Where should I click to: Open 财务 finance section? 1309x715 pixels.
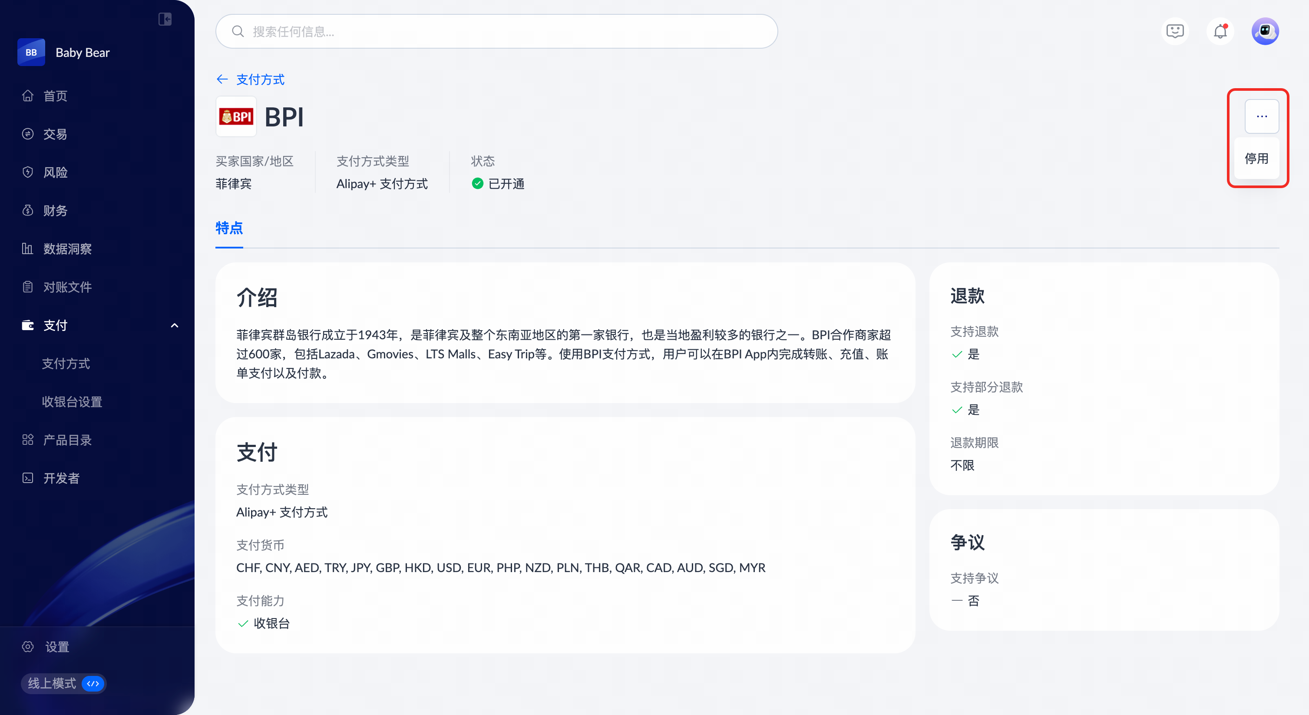pos(56,210)
